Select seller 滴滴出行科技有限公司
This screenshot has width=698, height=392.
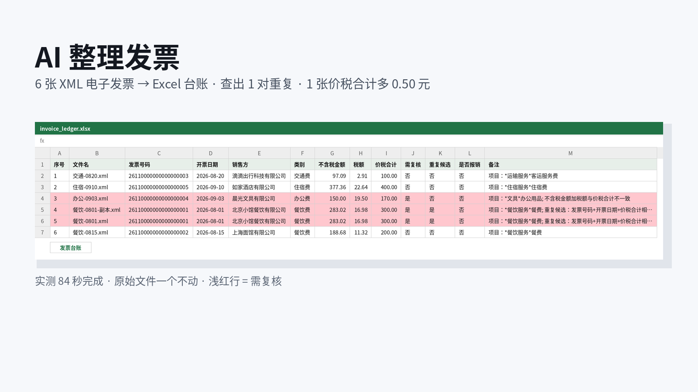coord(260,176)
